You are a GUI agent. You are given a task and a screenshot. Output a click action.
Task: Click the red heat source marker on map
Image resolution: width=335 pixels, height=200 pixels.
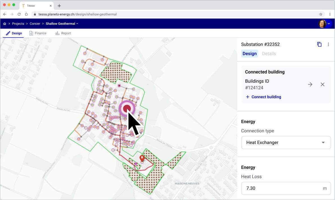[x=142, y=158]
